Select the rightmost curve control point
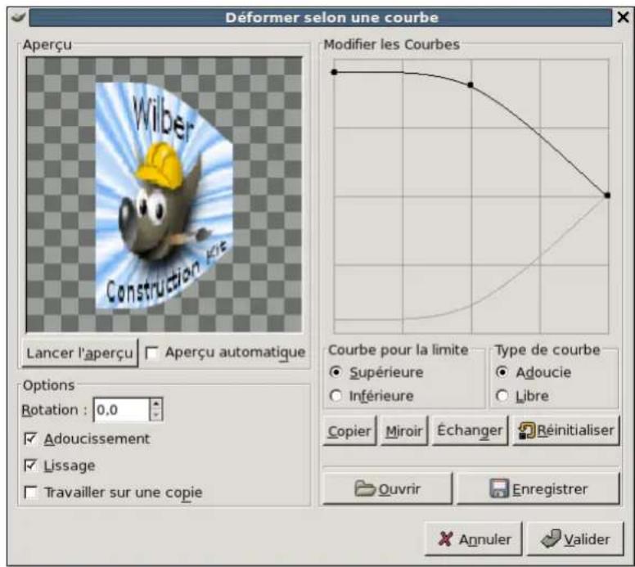 pyautogui.click(x=607, y=196)
